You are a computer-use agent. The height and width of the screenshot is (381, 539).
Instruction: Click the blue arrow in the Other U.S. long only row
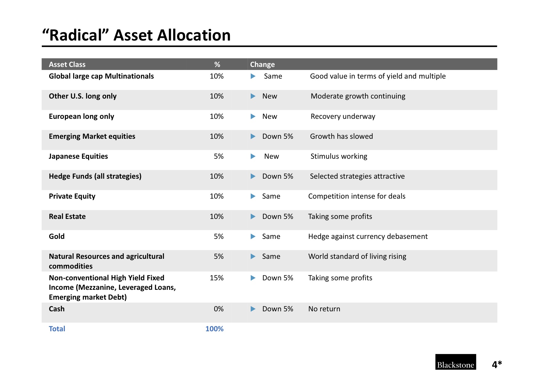253,96
